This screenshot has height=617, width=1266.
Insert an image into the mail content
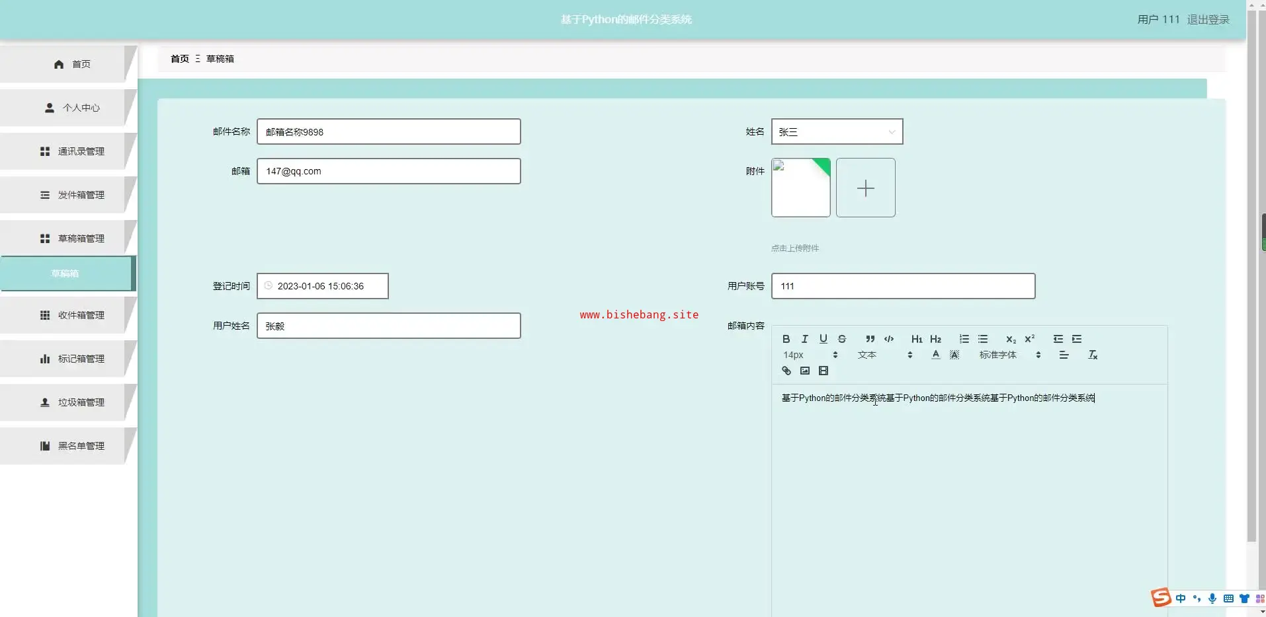pos(804,371)
